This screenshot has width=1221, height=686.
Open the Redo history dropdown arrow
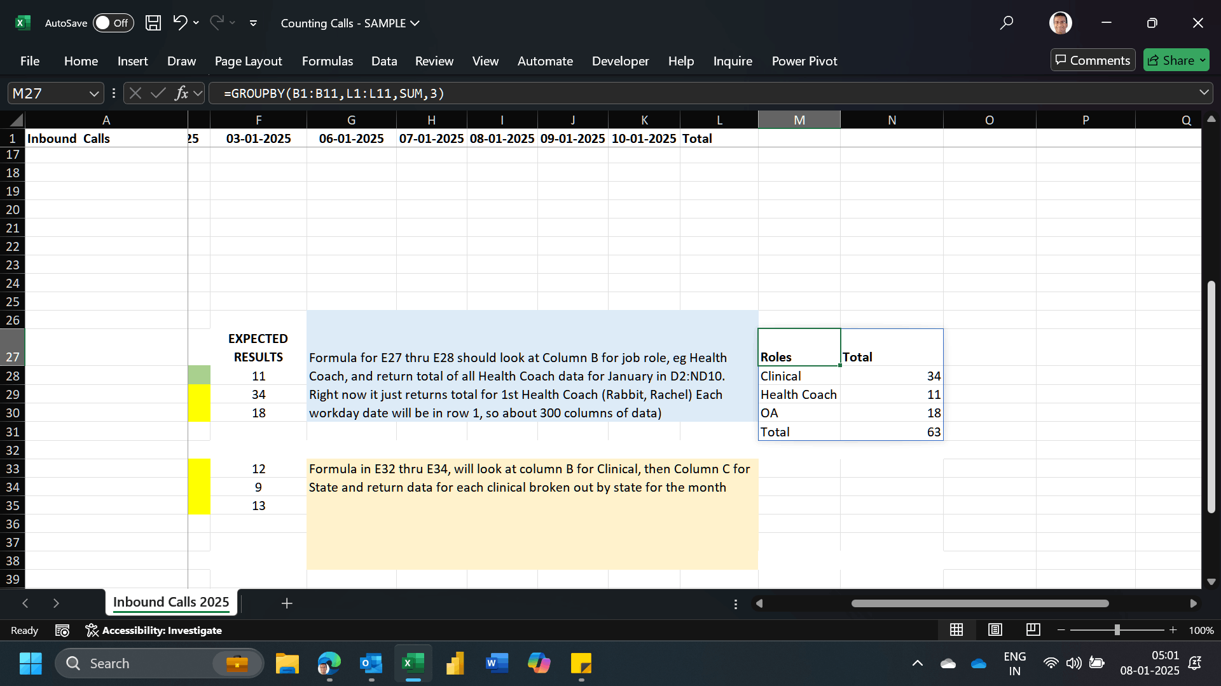coord(232,23)
